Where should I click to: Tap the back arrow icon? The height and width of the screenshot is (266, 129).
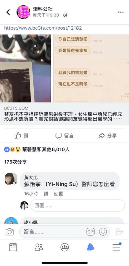click(x=8, y=12)
